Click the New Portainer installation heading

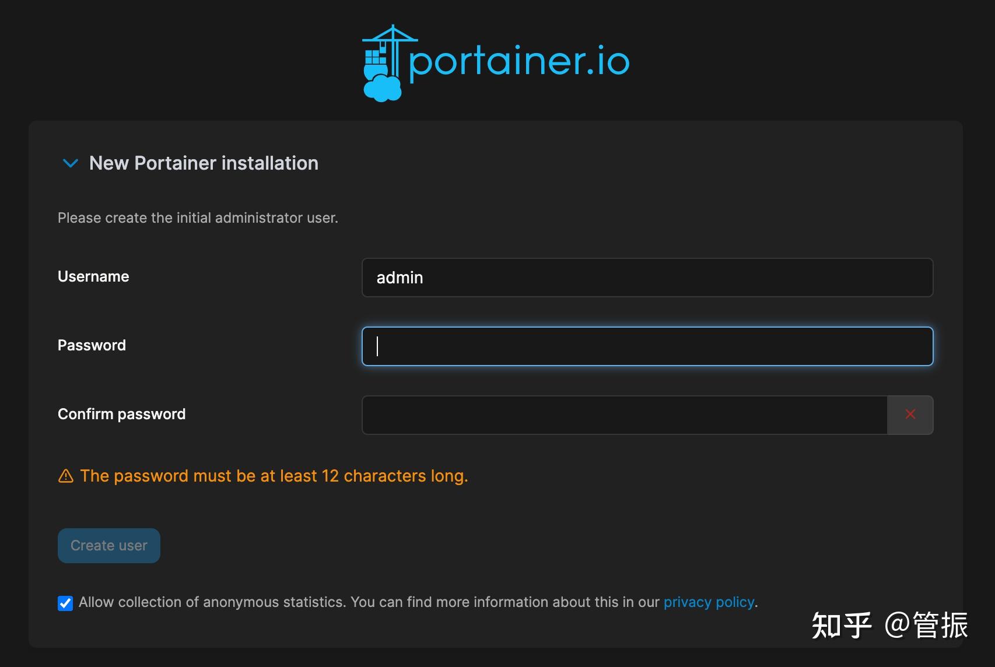(x=204, y=163)
